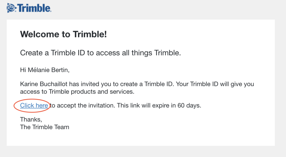
Task: Click the text "to accept the invitation"
Action: click(83, 105)
